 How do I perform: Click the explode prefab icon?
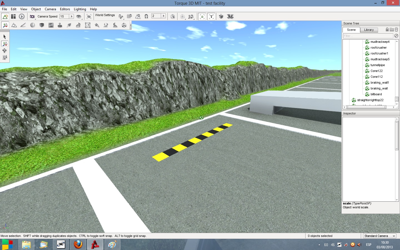230,16
